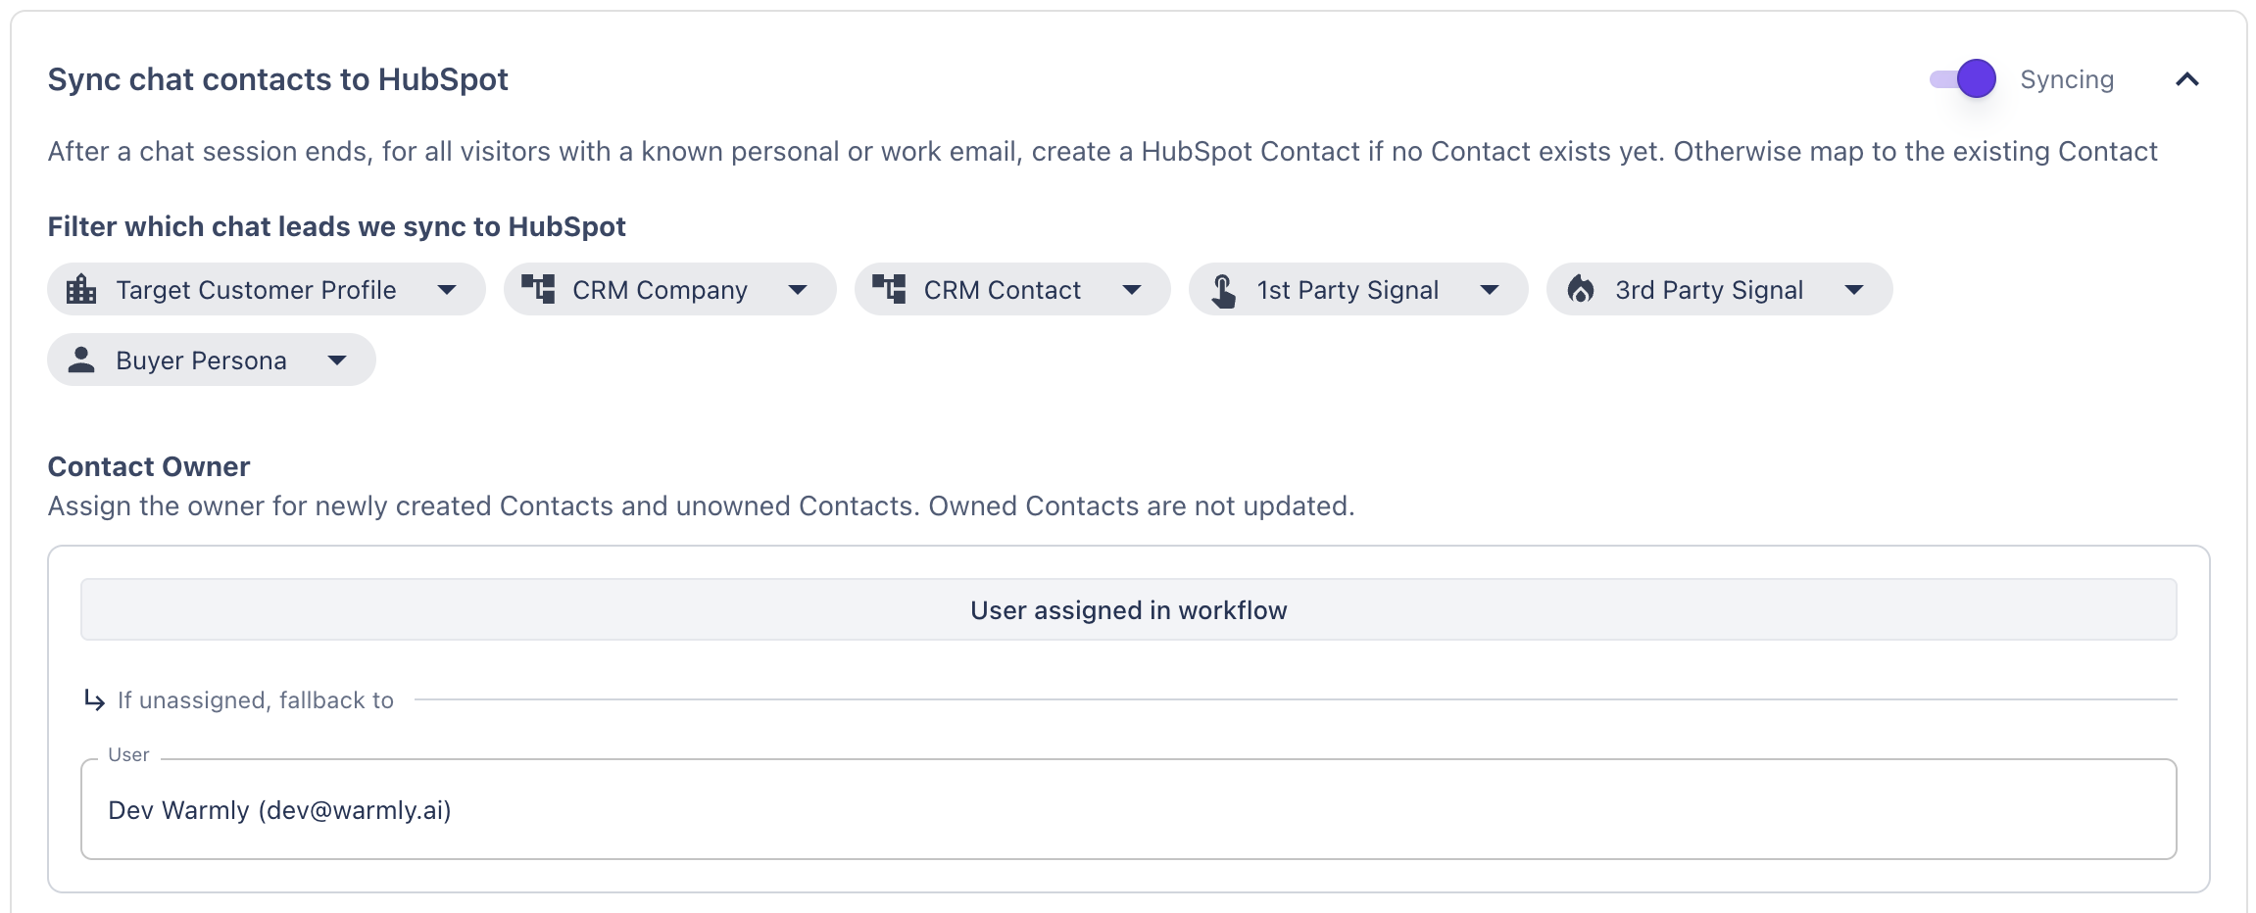
Task: Open the CRM Contact dropdown arrow
Action: click(1132, 290)
